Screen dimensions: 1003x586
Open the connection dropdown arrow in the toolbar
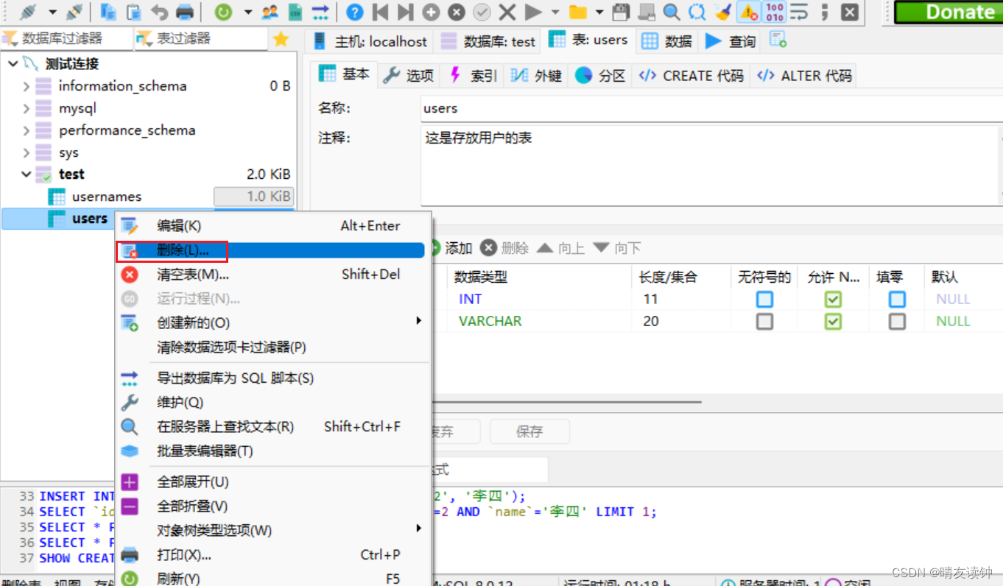pyautogui.click(x=52, y=12)
